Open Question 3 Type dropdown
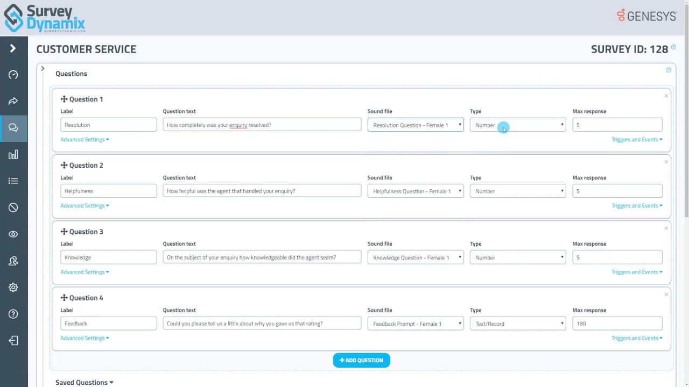The height and width of the screenshot is (387, 689). point(518,257)
